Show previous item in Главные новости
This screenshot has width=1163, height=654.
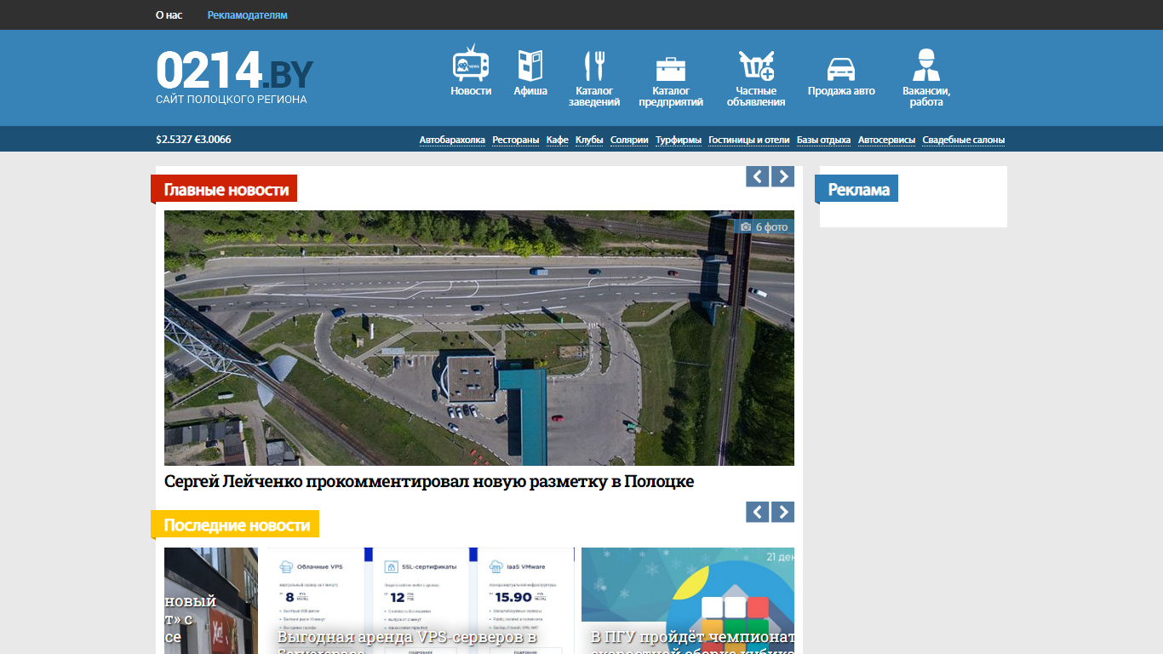point(758,176)
